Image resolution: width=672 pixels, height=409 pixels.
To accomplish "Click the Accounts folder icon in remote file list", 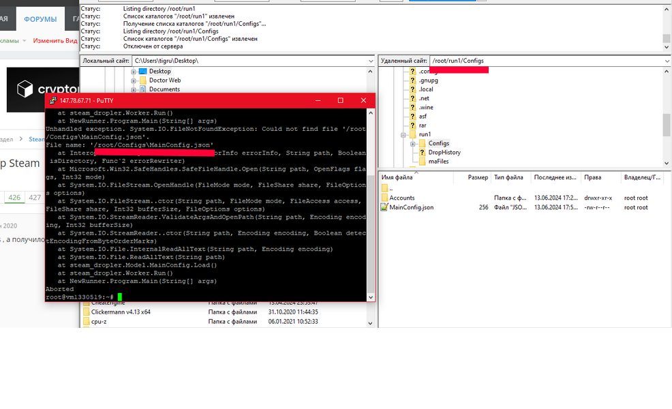I will tap(384, 198).
